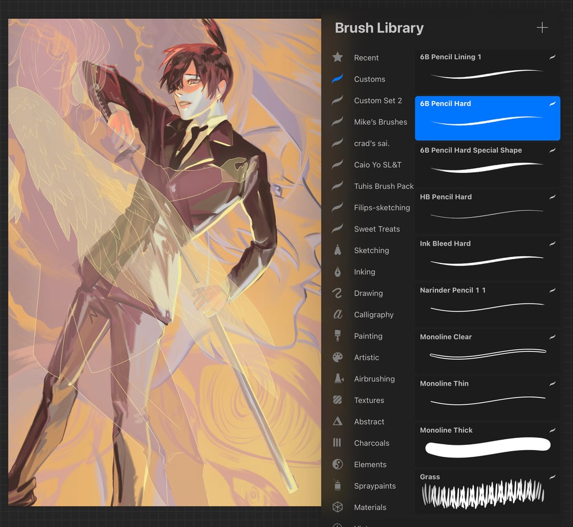This screenshot has width=573, height=527.
Task: Select the Airbrushing category icon
Action: pos(337,379)
